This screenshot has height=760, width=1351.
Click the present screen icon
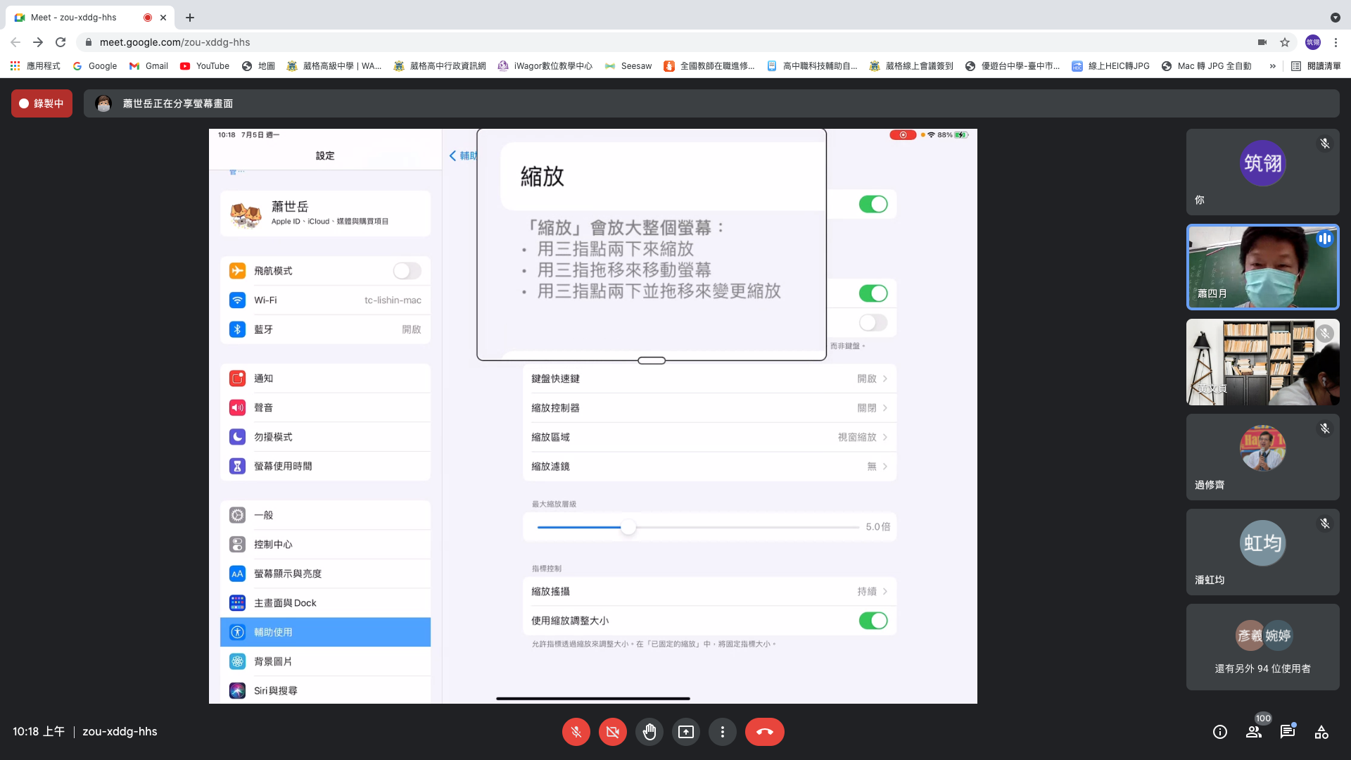click(685, 732)
